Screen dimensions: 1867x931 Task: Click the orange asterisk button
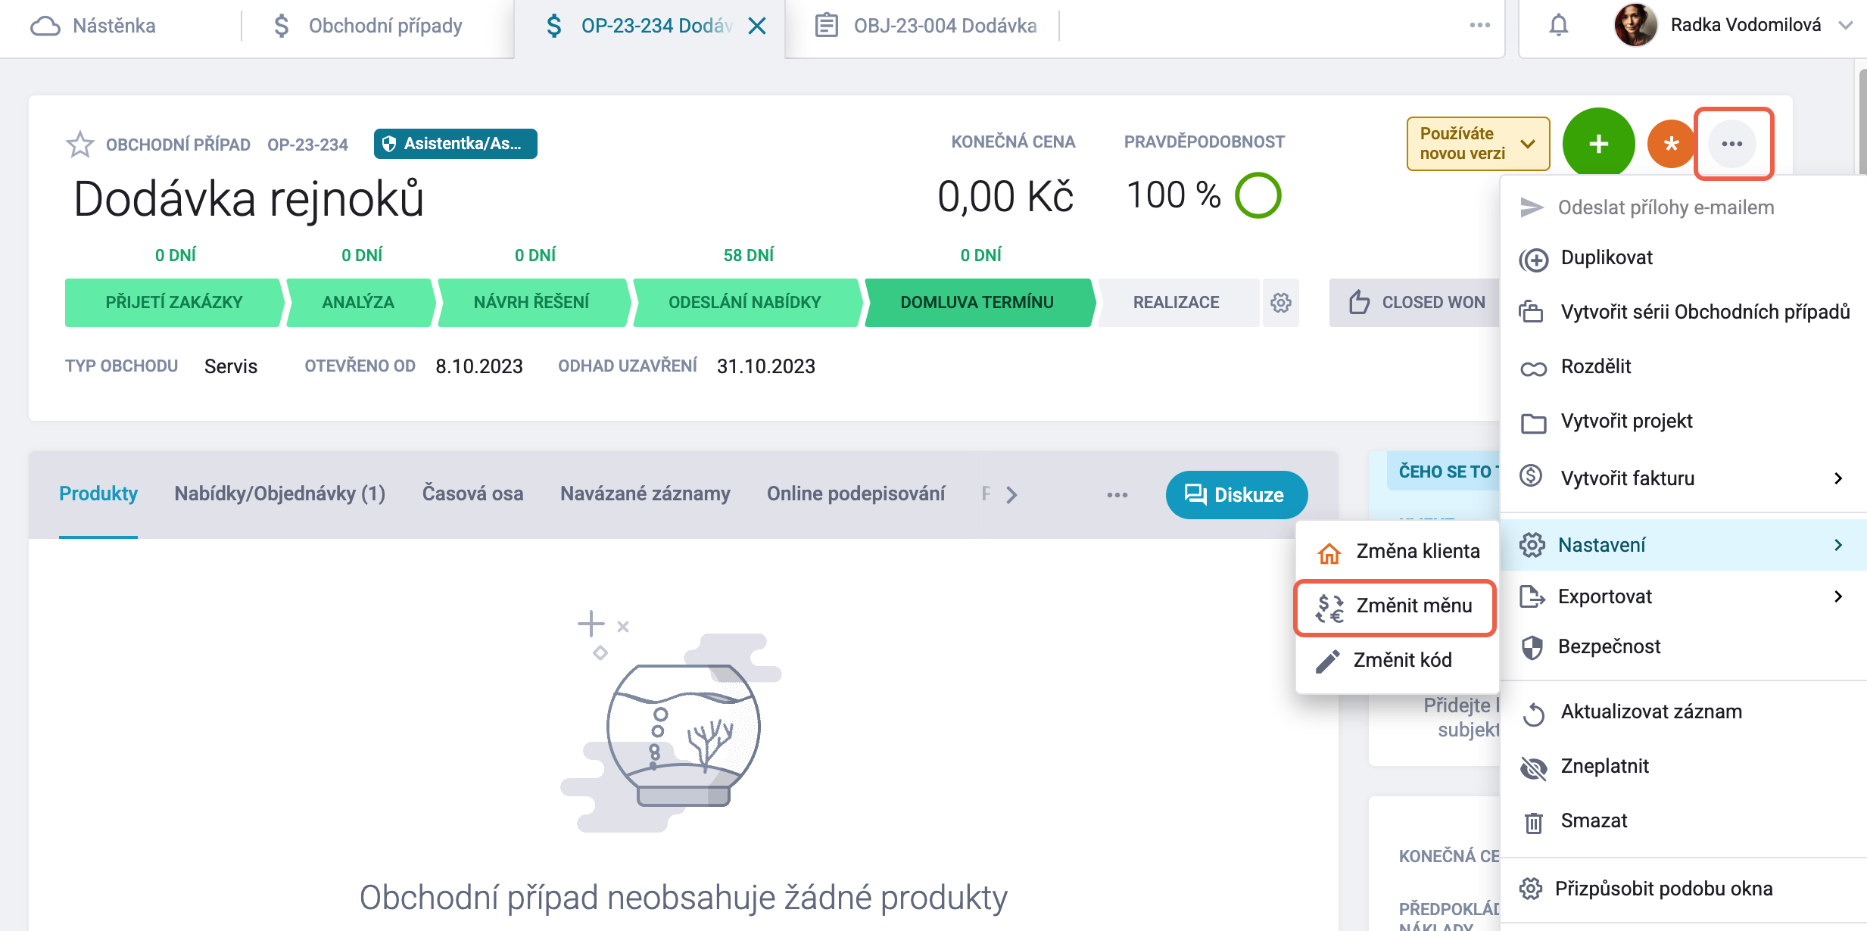click(1672, 144)
